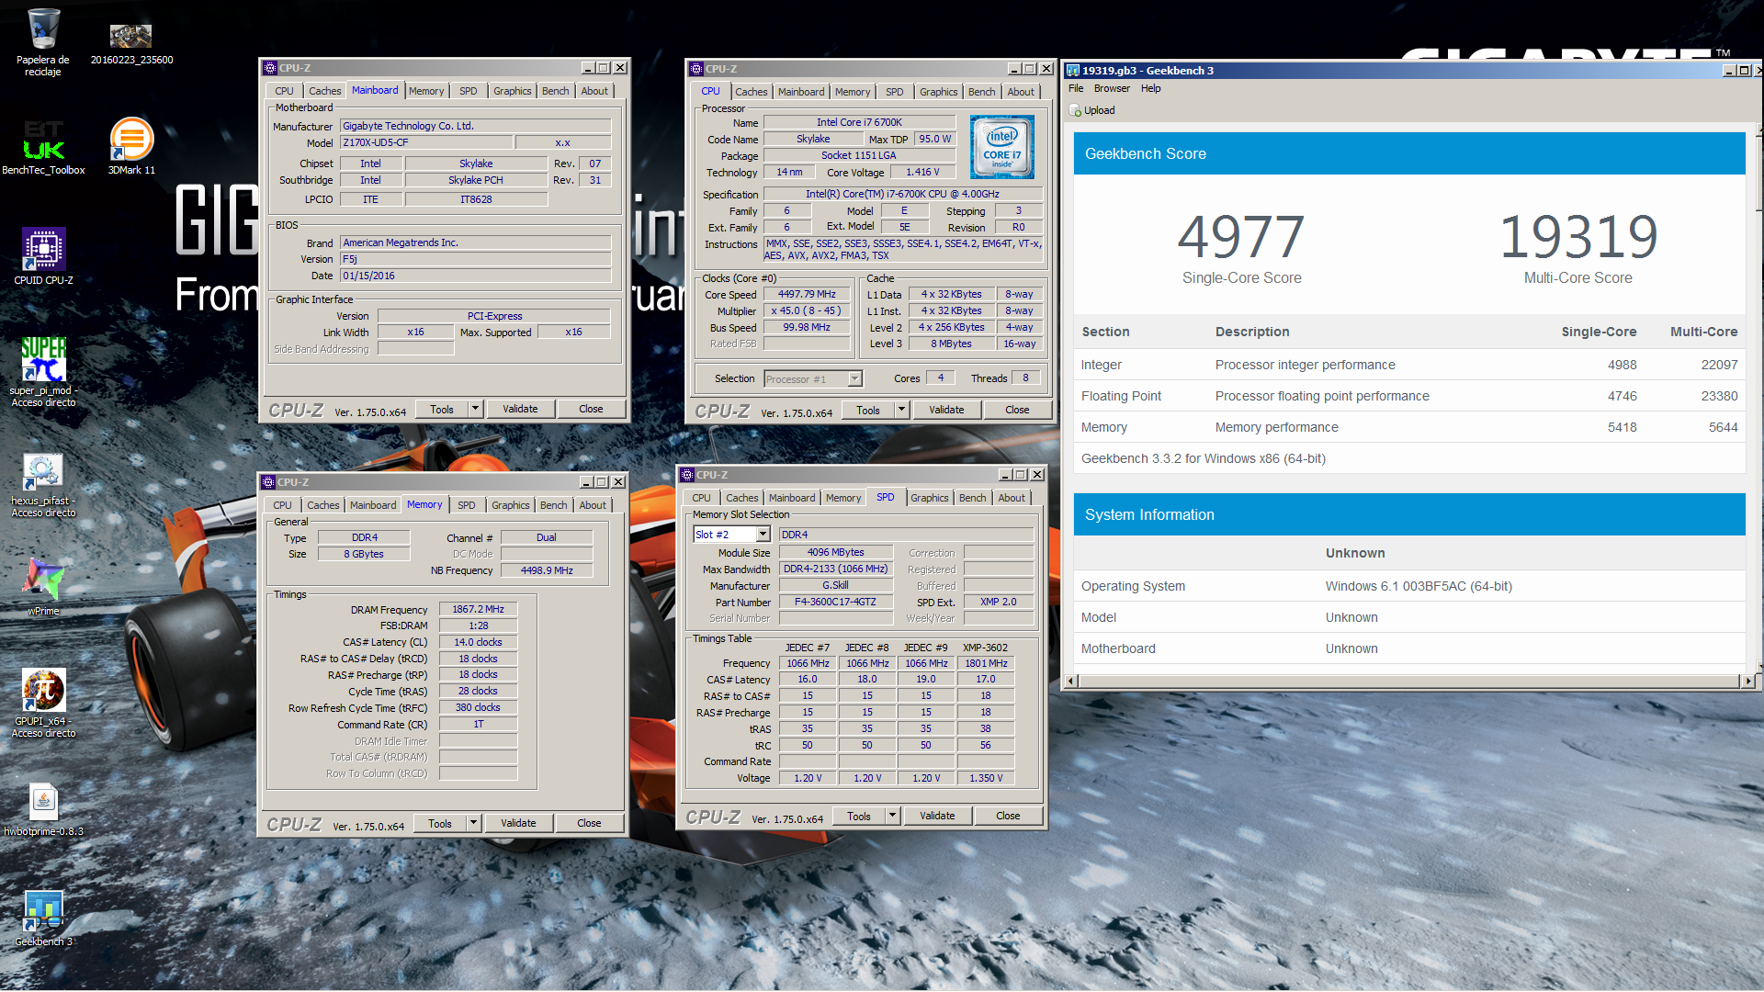The width and height of the screenshot is (1764, 992).
Task: Open the File menu in Geekbench
Action: [1076, 88]
